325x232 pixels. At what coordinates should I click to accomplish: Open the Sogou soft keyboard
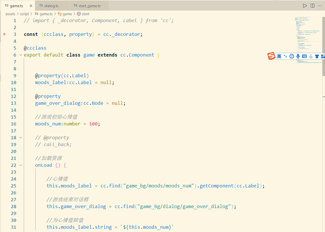[x=304, y=56]
